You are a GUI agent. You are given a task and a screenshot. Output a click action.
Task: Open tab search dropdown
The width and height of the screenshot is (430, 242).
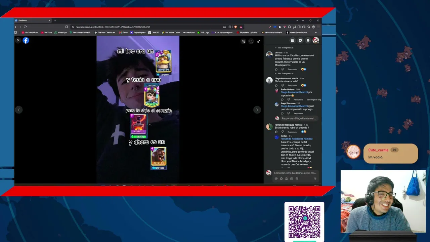tap(297, 21)
